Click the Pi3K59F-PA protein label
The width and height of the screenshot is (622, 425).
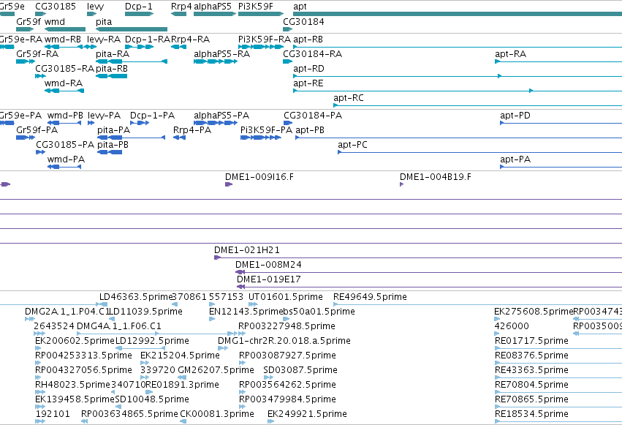(x=266, y=130)
